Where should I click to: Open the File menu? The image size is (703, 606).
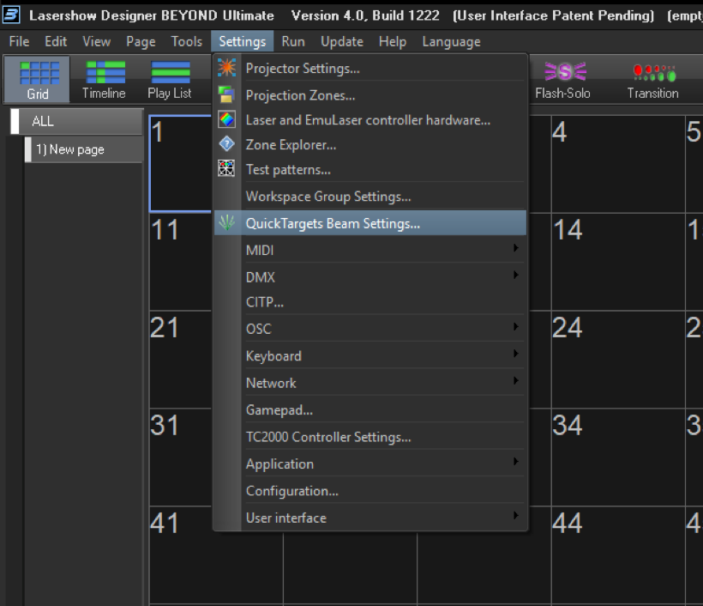[19, 42]
